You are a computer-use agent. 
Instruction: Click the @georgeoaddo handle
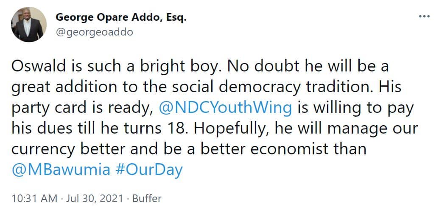click(94, 32)
